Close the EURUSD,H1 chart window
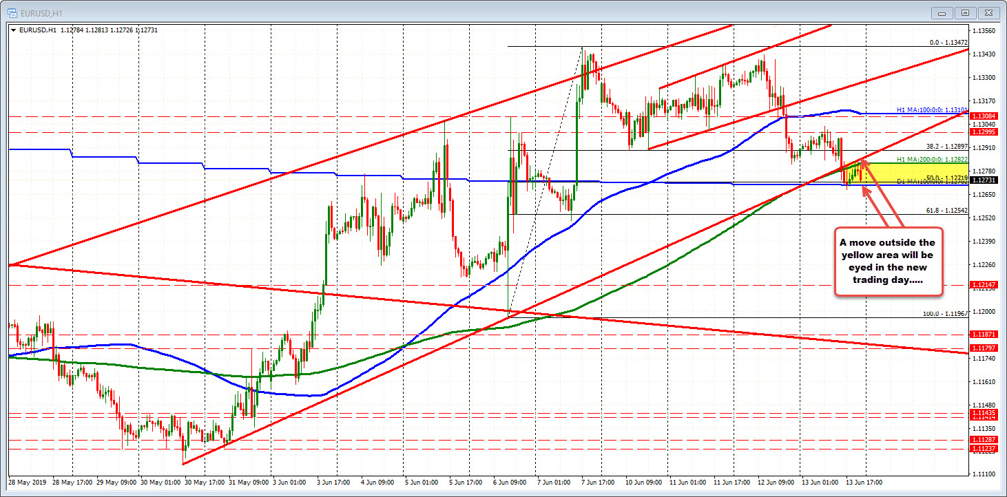1007x497 pixels. pos(988,12)
